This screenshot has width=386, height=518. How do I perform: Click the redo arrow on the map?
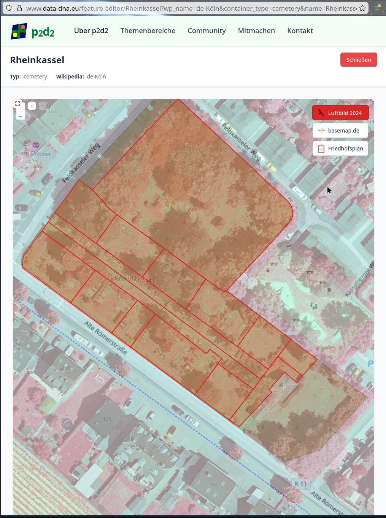(x=43, y=106)
